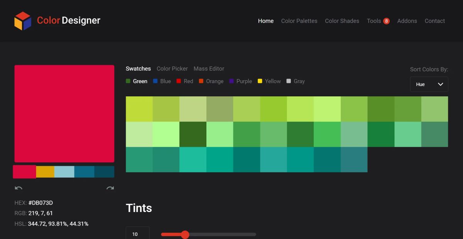Click the Sort Colors By label
The height and width of the screenshot is (239, 463).
pyautogui.click(x=429, y=69)
